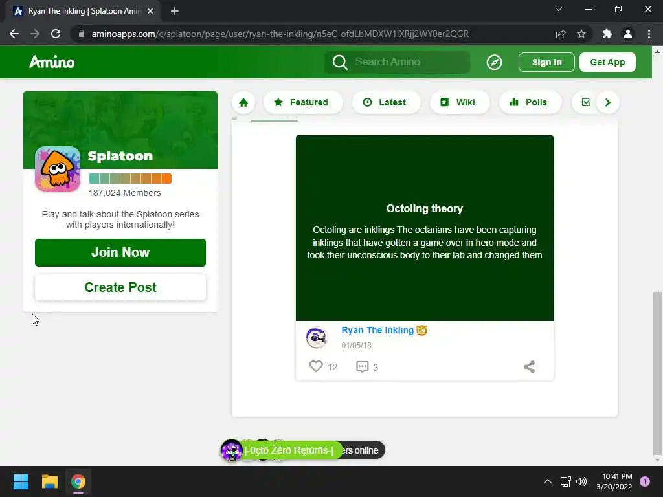Open a new browser tab
Screen dimensions: 663x497
[x=175, y=11]
